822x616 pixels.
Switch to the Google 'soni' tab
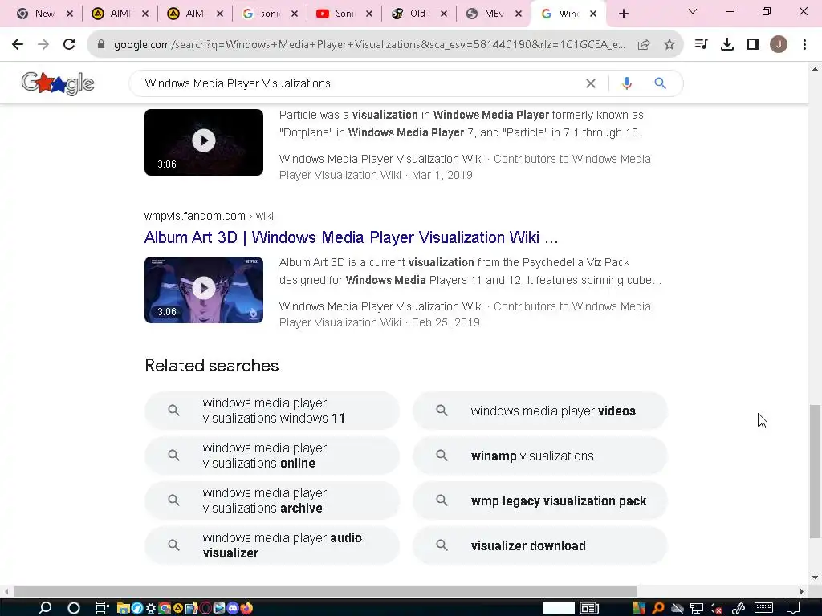tap(269, 14)
